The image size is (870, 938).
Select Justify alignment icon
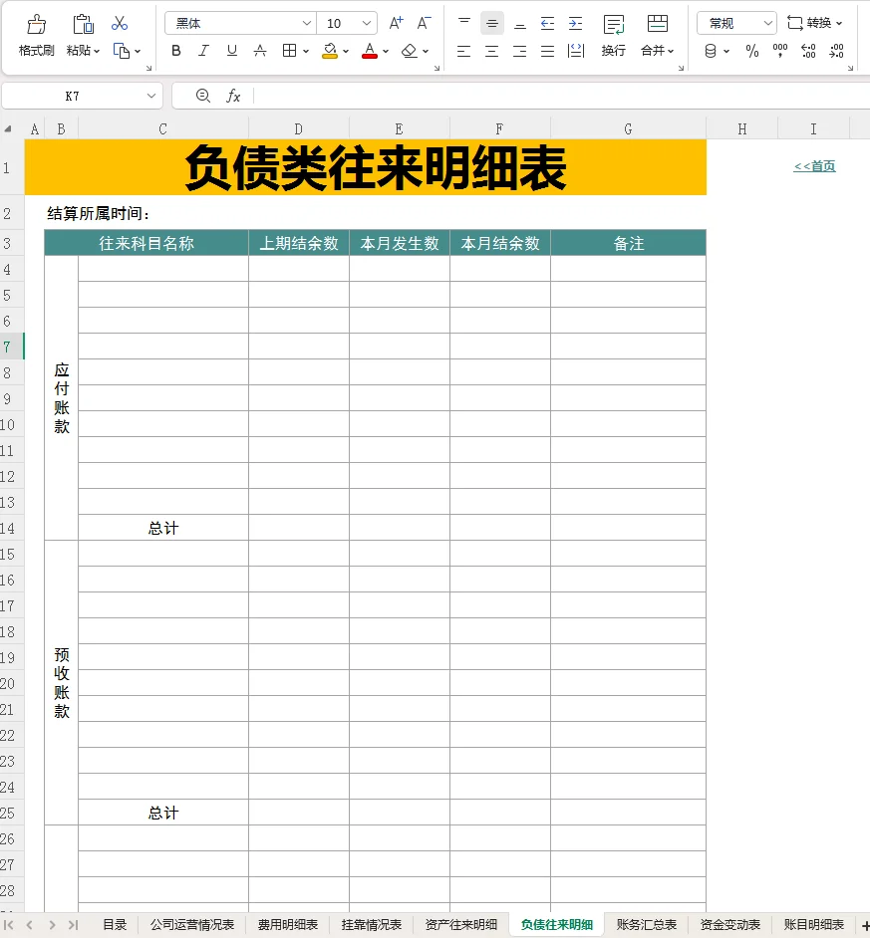tap(547, 52)
